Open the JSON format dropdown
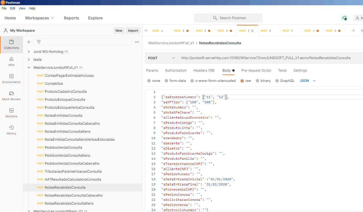Screen dimensions: 363x212 (308, 81)
